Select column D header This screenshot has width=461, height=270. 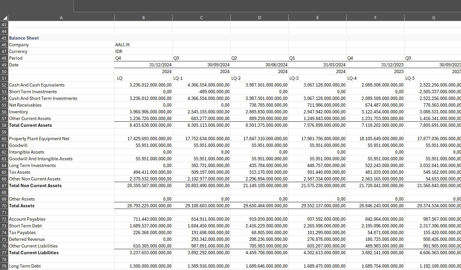259,18
